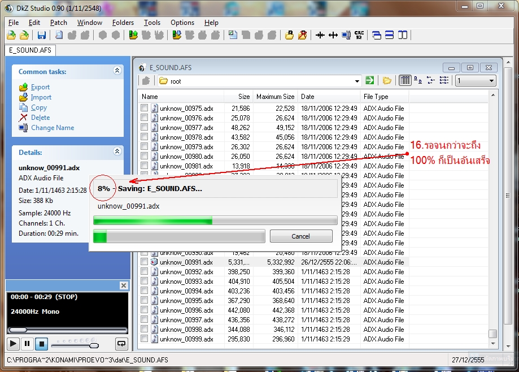
Task: Open the Folders menu
Action: click(123, 23)
